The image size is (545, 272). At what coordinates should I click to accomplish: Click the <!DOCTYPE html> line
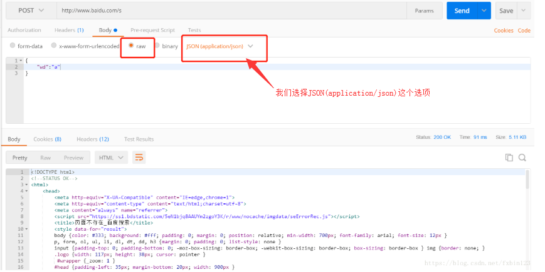(x=53, y=172)
